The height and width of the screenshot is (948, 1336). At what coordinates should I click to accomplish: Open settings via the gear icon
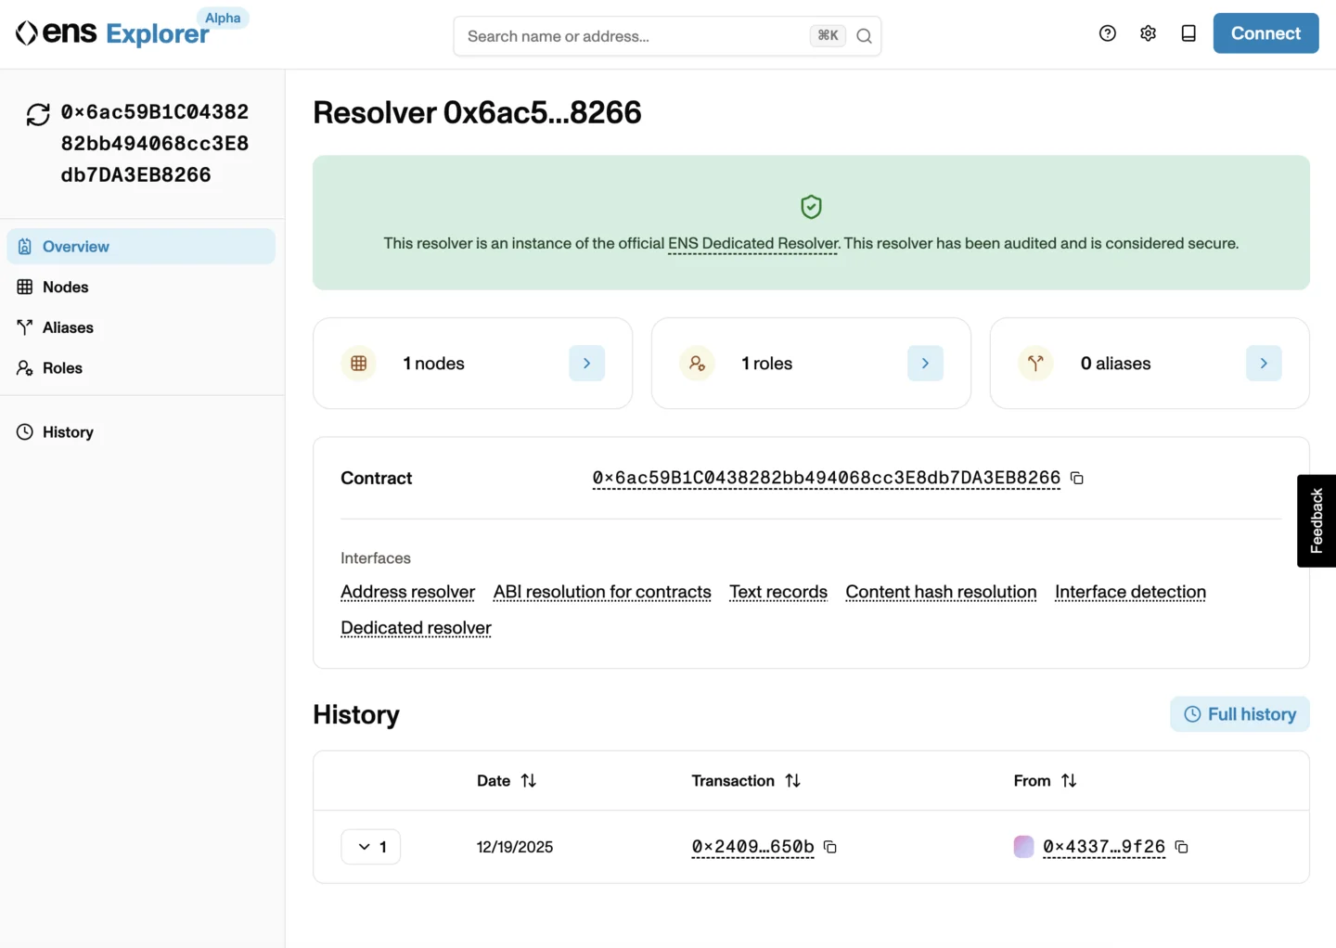(1148, 32)
